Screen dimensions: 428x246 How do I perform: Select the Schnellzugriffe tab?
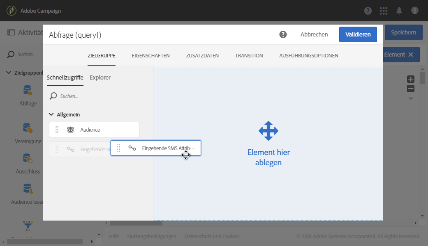(x=65, y=77)
